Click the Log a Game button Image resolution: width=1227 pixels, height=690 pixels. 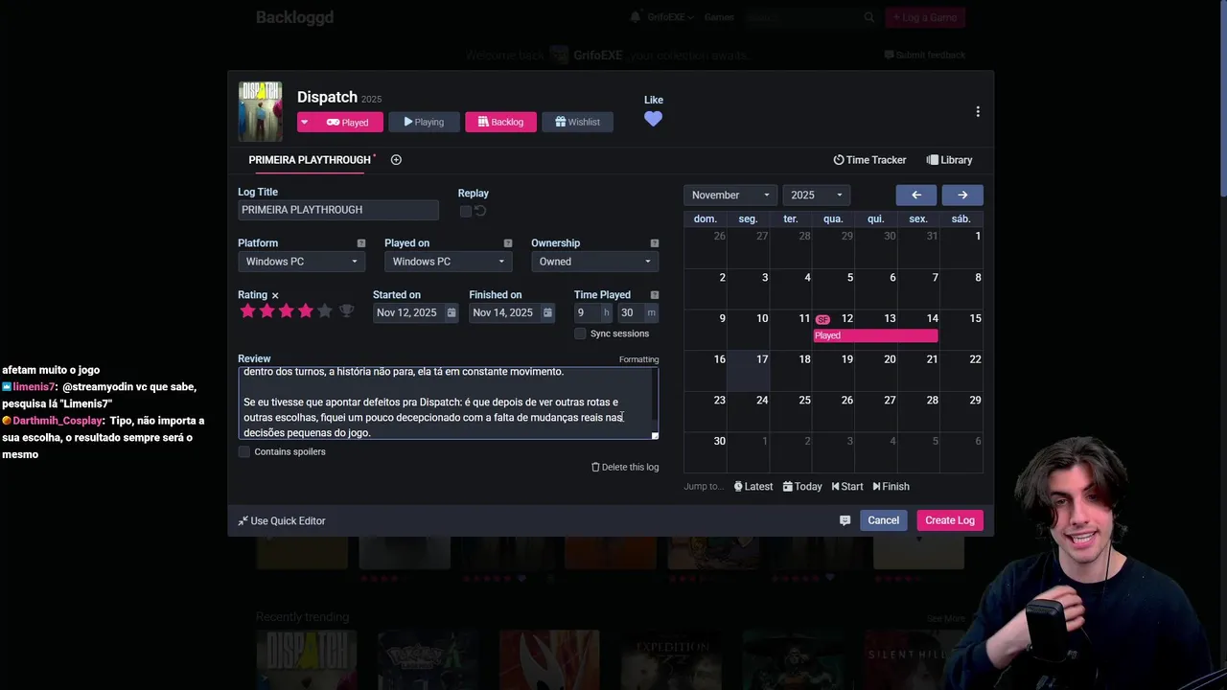tap(925, 17)
